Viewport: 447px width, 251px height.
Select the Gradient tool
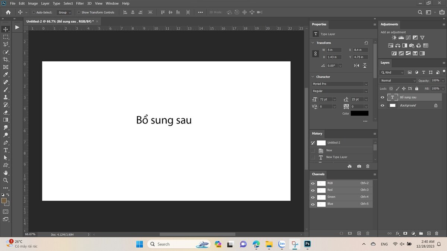pyautogui.click(x=6, y=120)
